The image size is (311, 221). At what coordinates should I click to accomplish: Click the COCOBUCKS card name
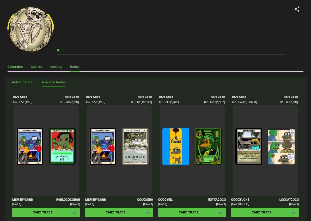[240, 200]
